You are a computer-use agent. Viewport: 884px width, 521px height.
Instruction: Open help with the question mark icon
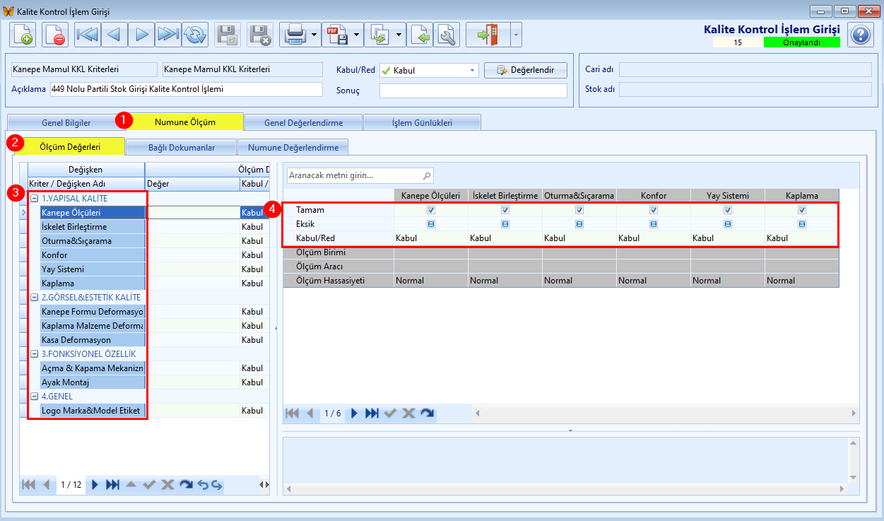click(x=860, y=35)
